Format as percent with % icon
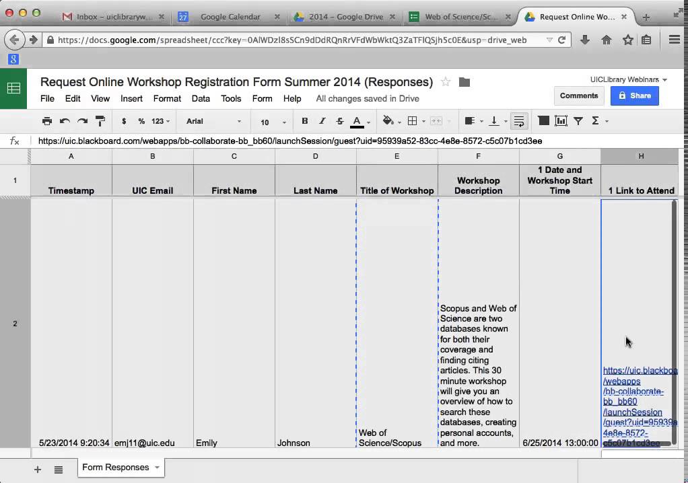The width and height of the screenshot is (688, 483). click(141, 121)
